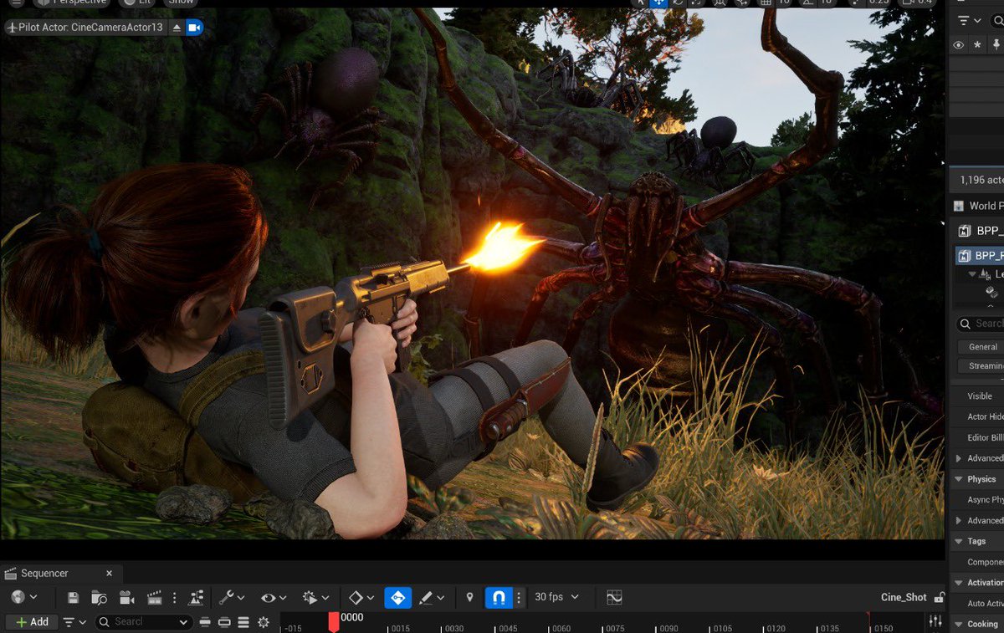1004x633 pixels.
Task: Toggle rotation snapping angle icon in viewport toolbar
Action: [807, 3]
